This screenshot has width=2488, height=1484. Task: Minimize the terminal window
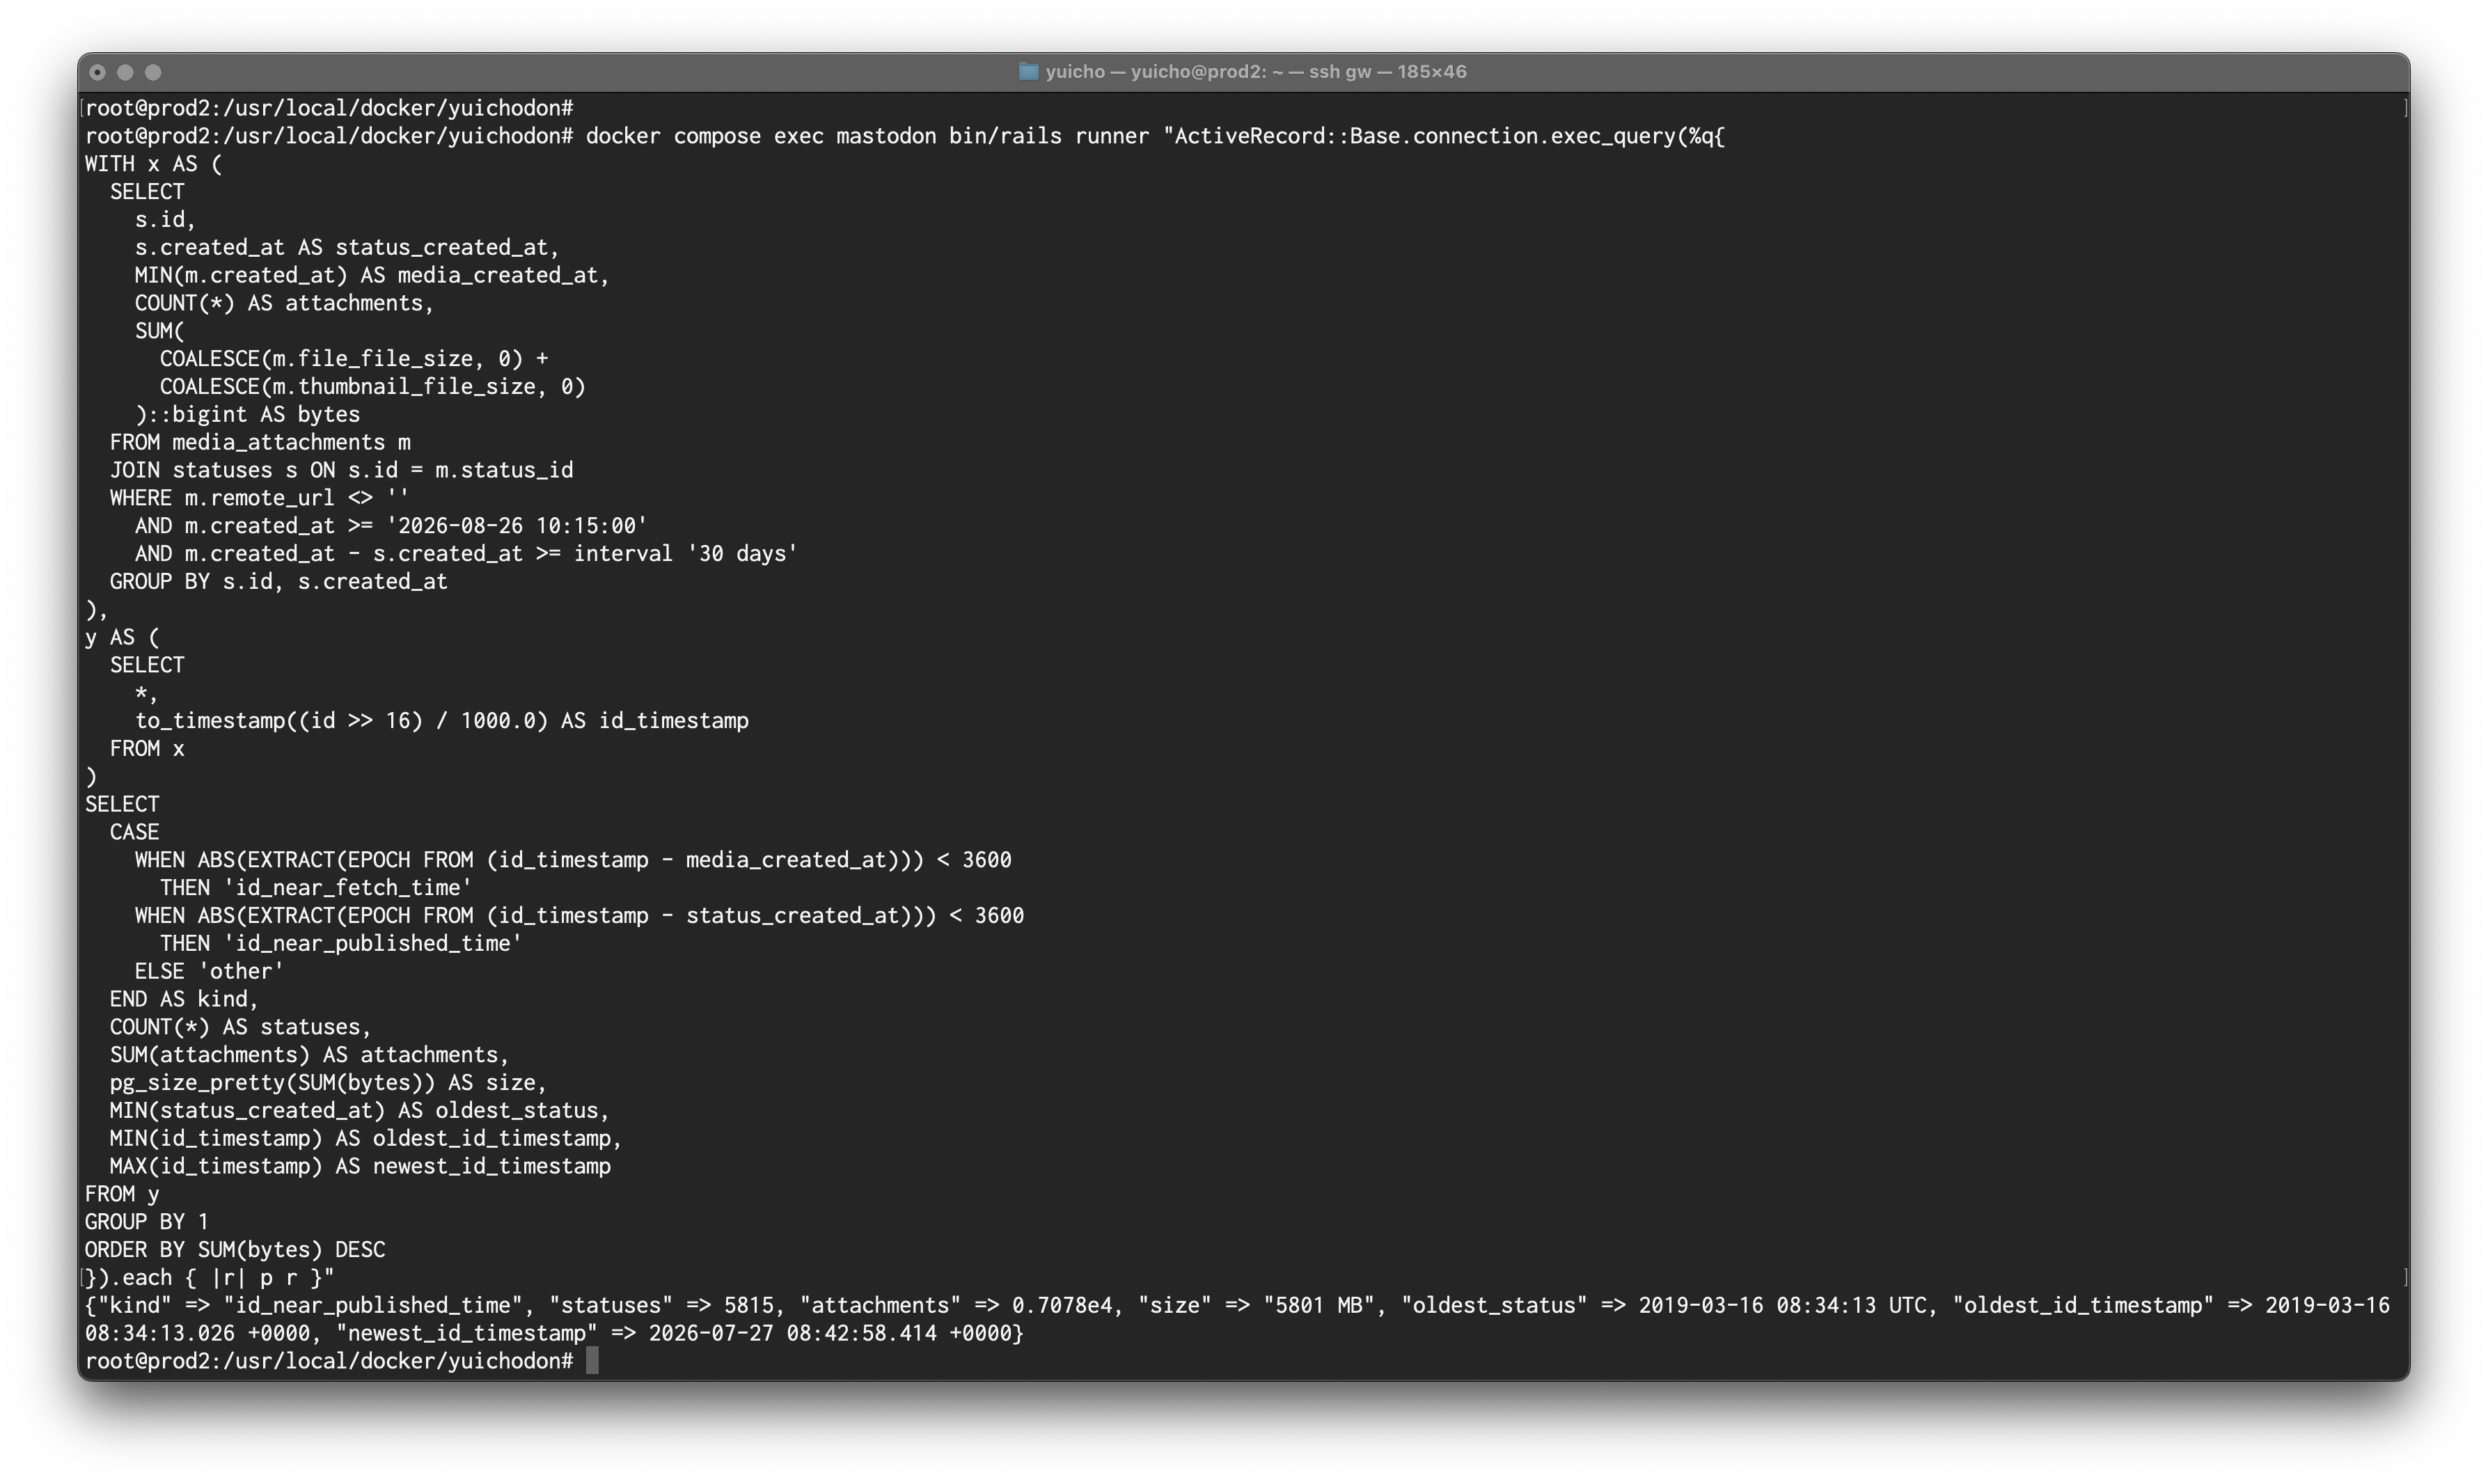125,72
